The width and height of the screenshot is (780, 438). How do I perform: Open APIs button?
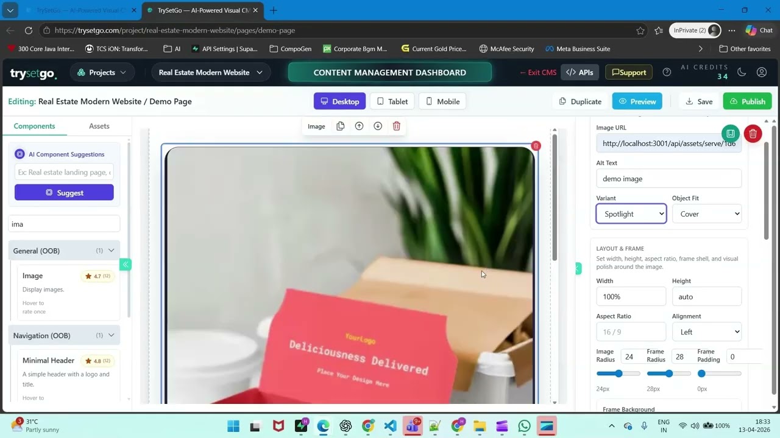(580, 72)
